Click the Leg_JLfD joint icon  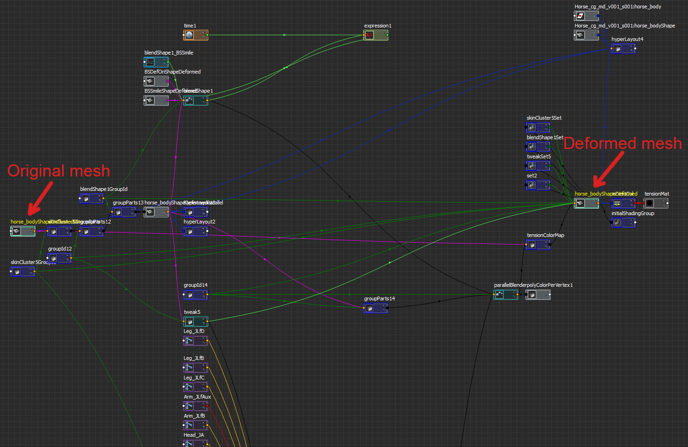pos(189,341)
